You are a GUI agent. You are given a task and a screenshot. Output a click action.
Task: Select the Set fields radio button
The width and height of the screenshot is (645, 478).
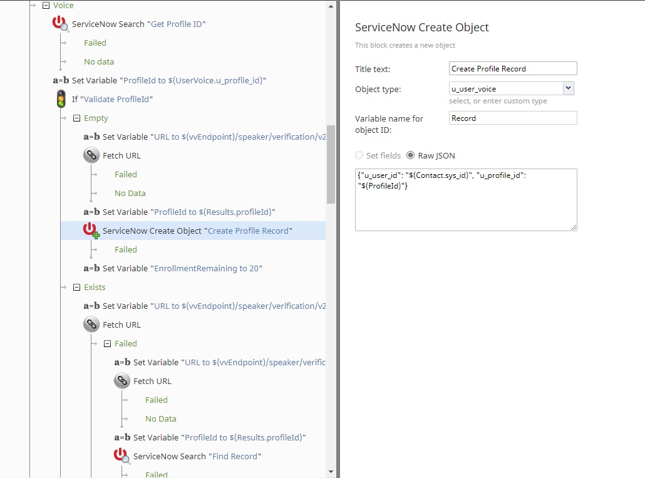(x=359, y=155)
